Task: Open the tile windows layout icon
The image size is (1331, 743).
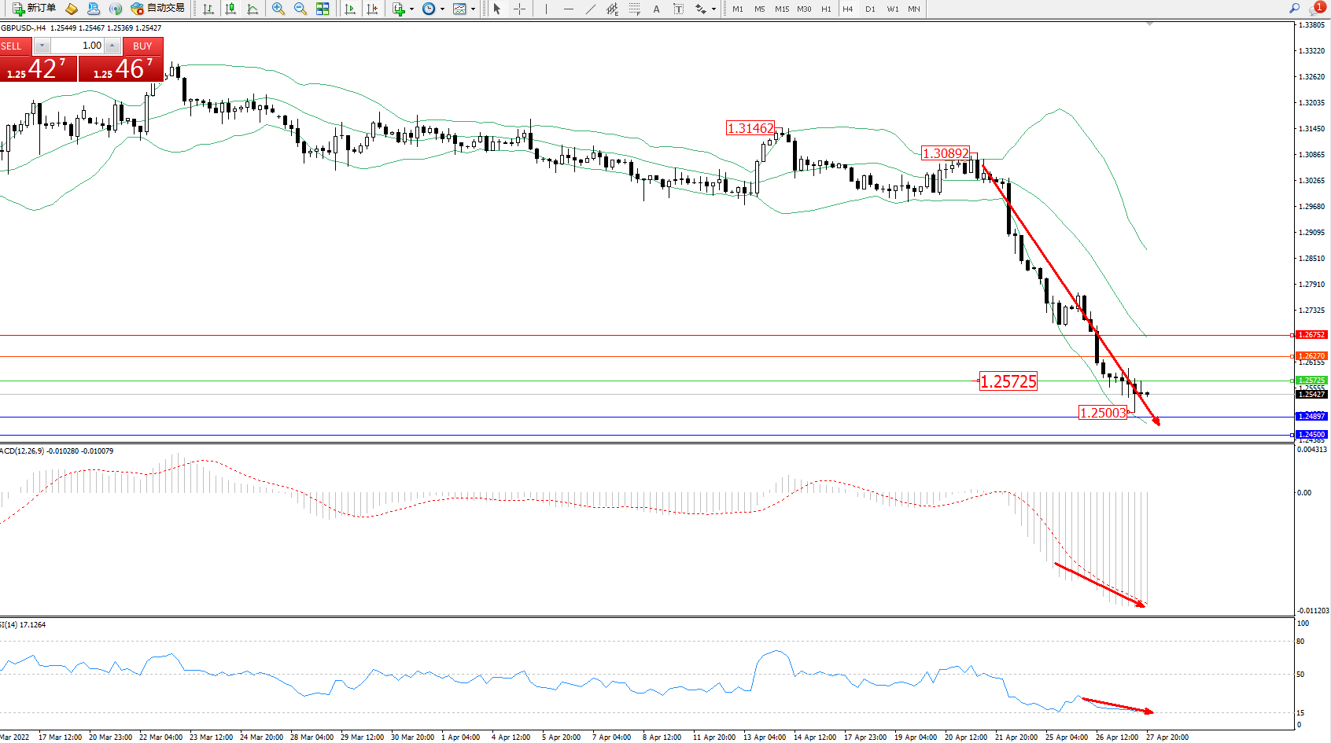Action: [x=323, y=9]
